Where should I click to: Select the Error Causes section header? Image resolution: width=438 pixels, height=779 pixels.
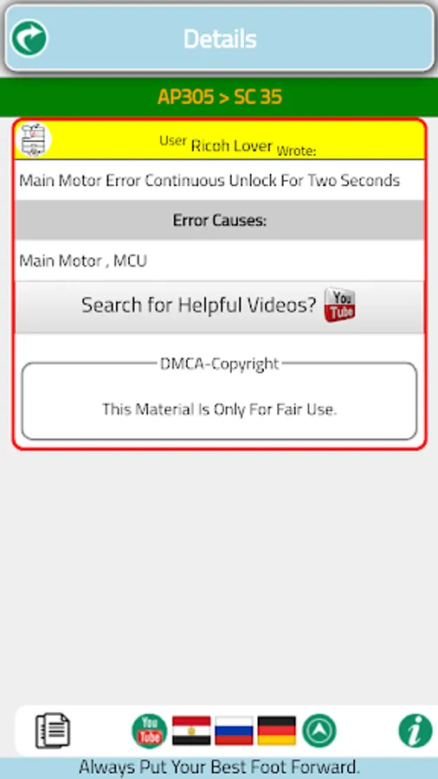coord(220,221)
